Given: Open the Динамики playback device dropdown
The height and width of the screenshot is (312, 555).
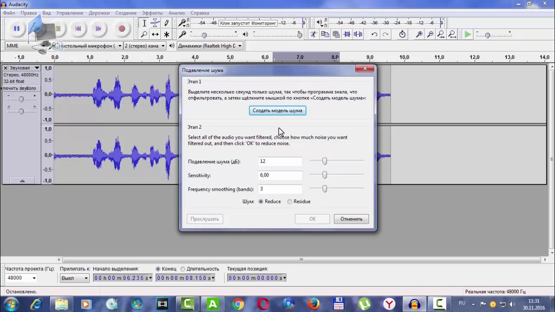Looking at the screenshot, I should coord(210,45).
